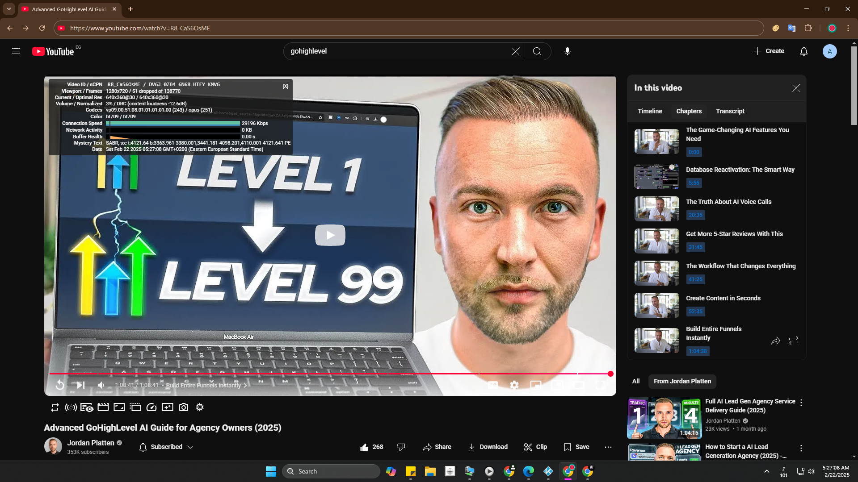Open the player settings gear
Viewport: 858px width, 482px height.
(514, 385)
